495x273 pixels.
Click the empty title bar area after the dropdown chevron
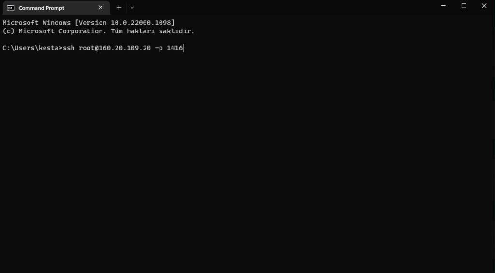[284, 7]
